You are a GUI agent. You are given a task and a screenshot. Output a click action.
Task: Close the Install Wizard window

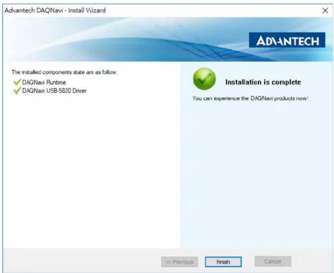pyautogui.click(x=325, y=10)
